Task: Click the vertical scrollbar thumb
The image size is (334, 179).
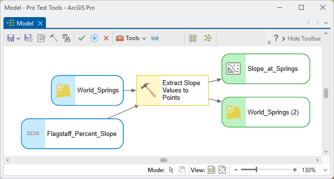Action: click(326, 93)
